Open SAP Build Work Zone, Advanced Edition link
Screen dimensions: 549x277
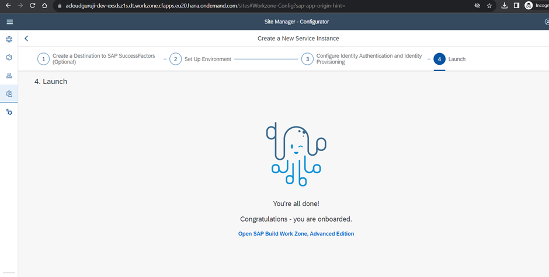[x=296, y=234]
